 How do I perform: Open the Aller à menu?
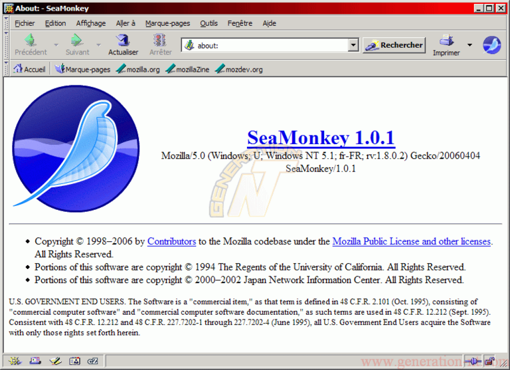tap(126, 23)
